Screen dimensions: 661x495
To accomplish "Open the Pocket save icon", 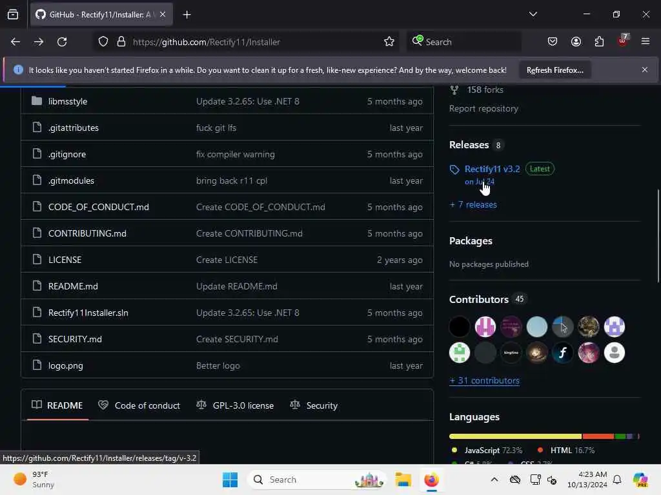I will tap(553, 42).
